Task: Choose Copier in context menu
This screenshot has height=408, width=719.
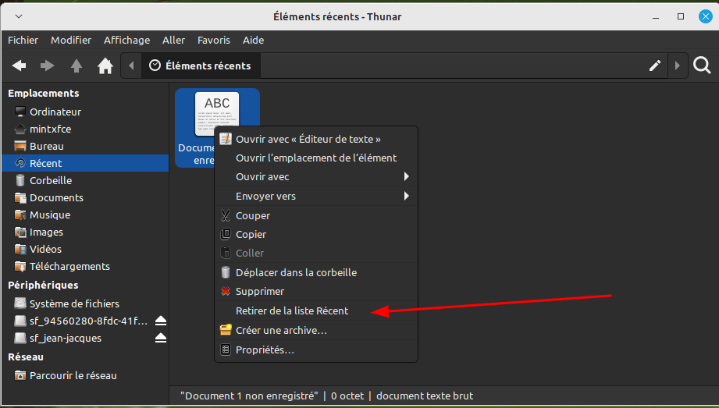Action: (x=316, y=234)
